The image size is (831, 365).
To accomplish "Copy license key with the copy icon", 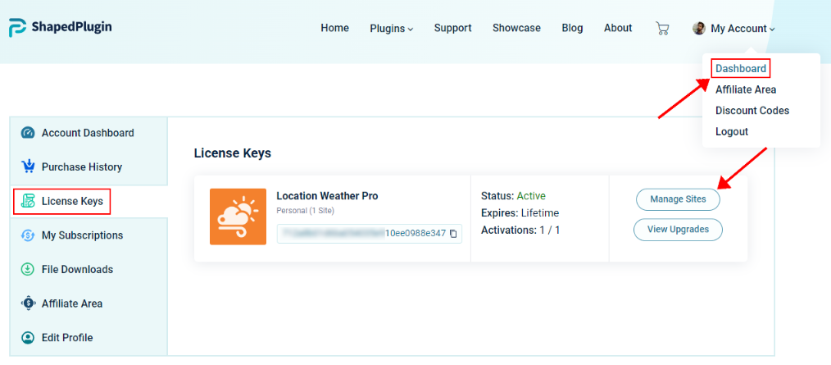I will click(453, 234).
